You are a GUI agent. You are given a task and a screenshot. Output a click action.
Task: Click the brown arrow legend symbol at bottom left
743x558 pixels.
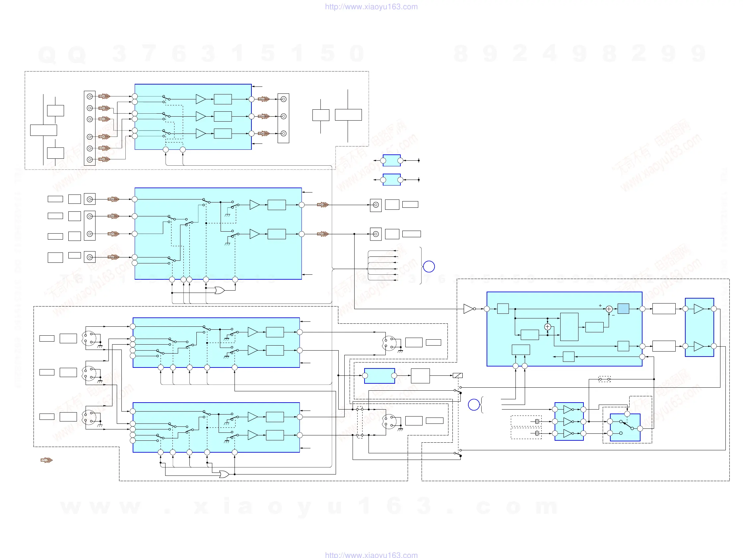(x=47, y=460)
